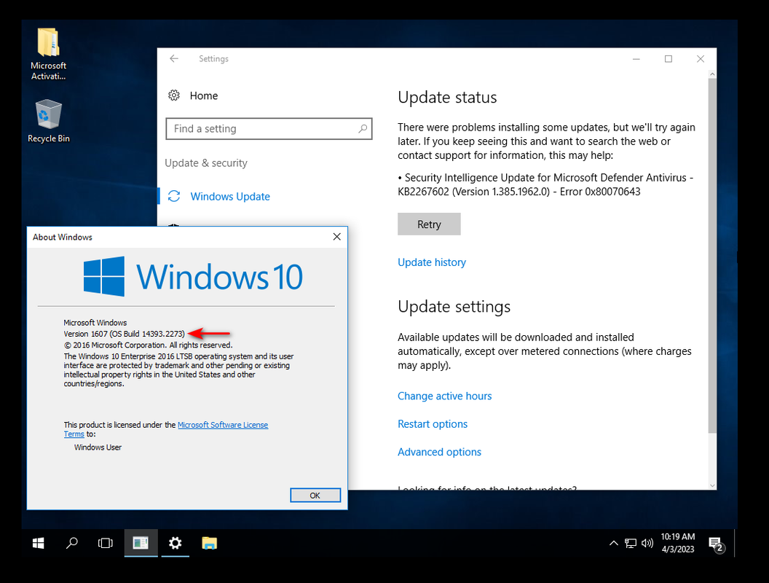Click the scroll down arrow in Settings

pos(712,485)
